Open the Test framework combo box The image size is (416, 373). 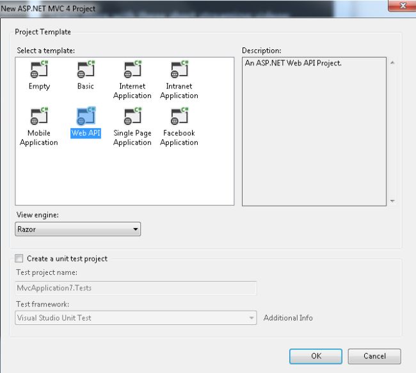(136, 318)
